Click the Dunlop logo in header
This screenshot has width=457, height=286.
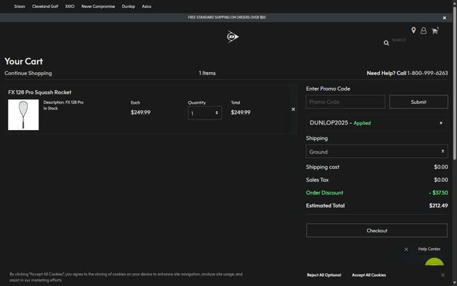point(233,36)
